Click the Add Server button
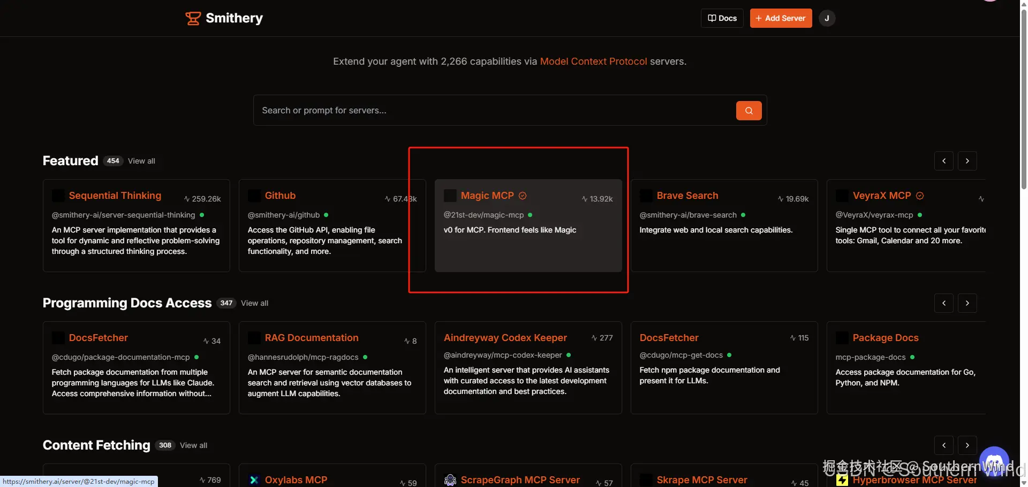Viewport: 1028px width, 487px height. 781,18
